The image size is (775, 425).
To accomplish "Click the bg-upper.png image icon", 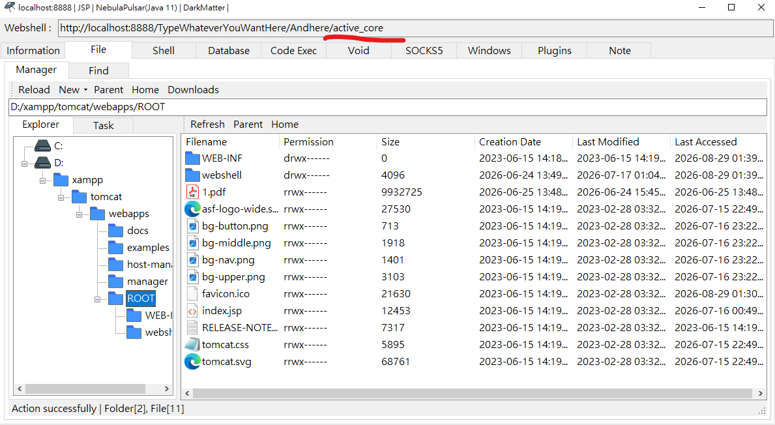I will tap(192, 277).
